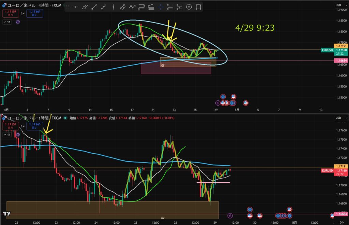
Task: Select the trend line tool
Action: point(94,7)
